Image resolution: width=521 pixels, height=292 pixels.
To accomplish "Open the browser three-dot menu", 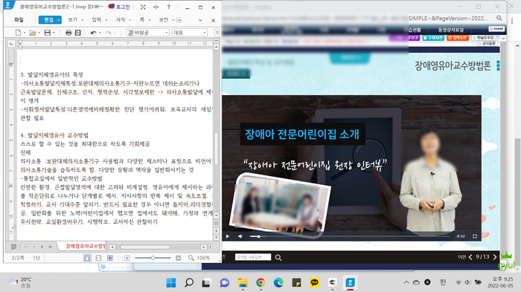I will click(512, 21).
